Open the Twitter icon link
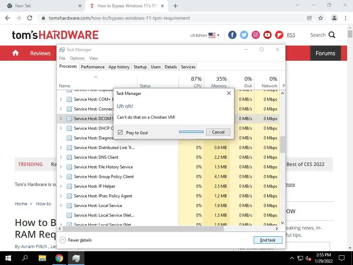 coord(244,35)
